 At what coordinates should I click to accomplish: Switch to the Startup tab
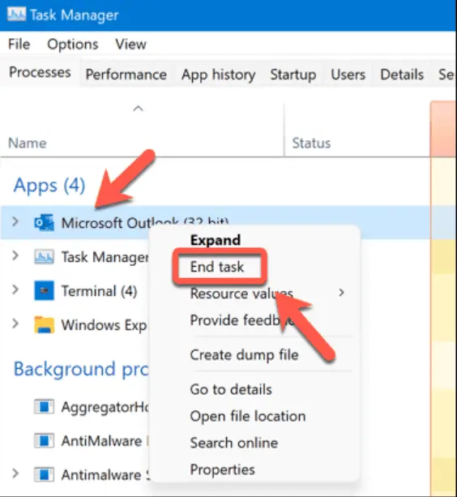[x=293, y=75]
